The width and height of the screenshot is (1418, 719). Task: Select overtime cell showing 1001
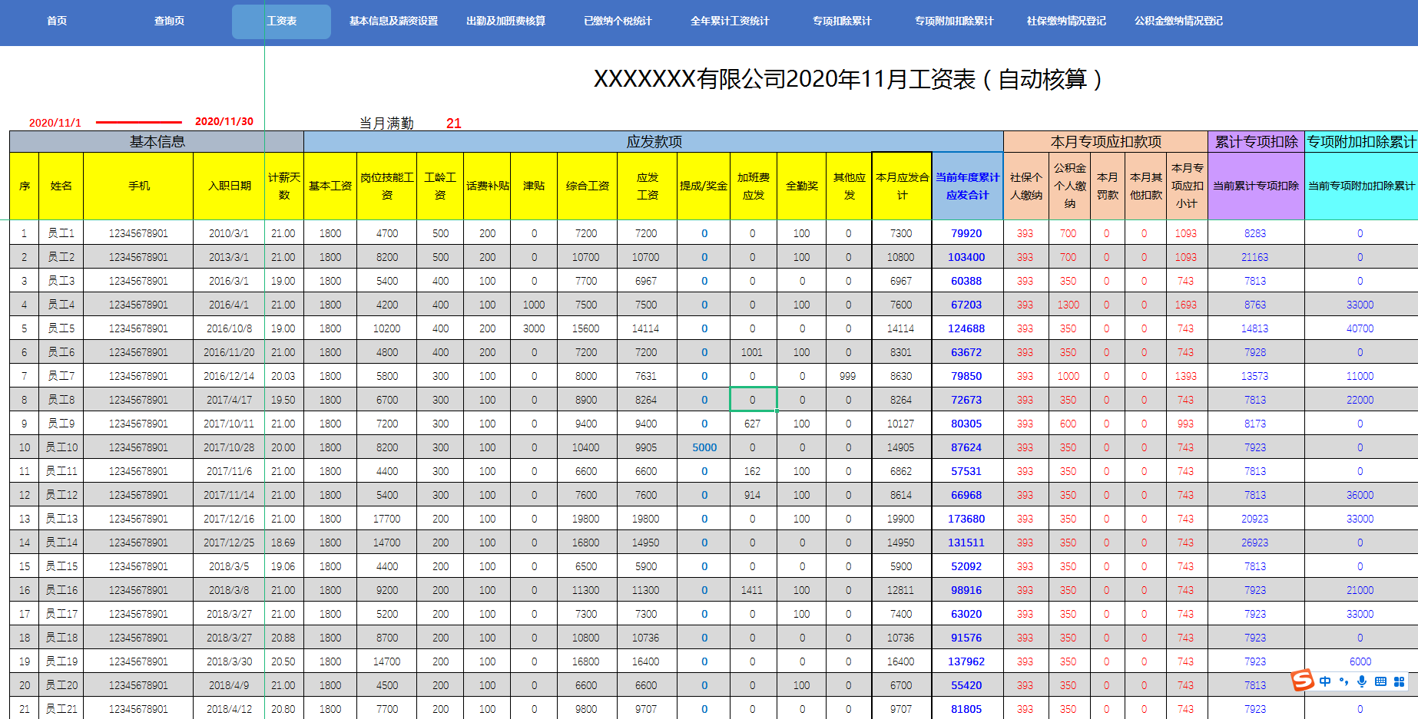point(753,352)
